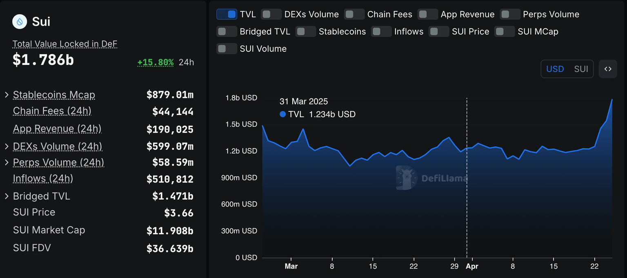This screenshot has width=627, height=278.
Task: Select the USD currency tab
Action: tap(555, 69)
